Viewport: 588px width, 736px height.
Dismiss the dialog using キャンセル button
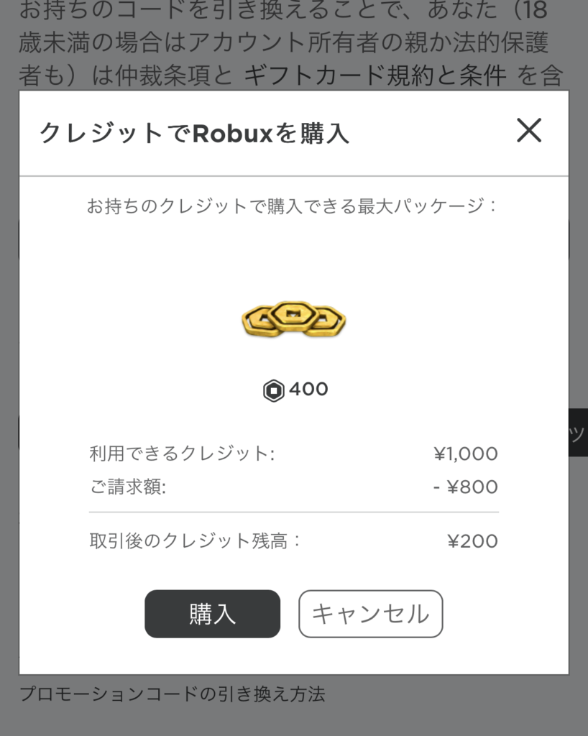point(371,614)
